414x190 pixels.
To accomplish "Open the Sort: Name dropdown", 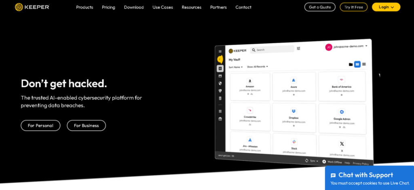I will coord(236,67).
